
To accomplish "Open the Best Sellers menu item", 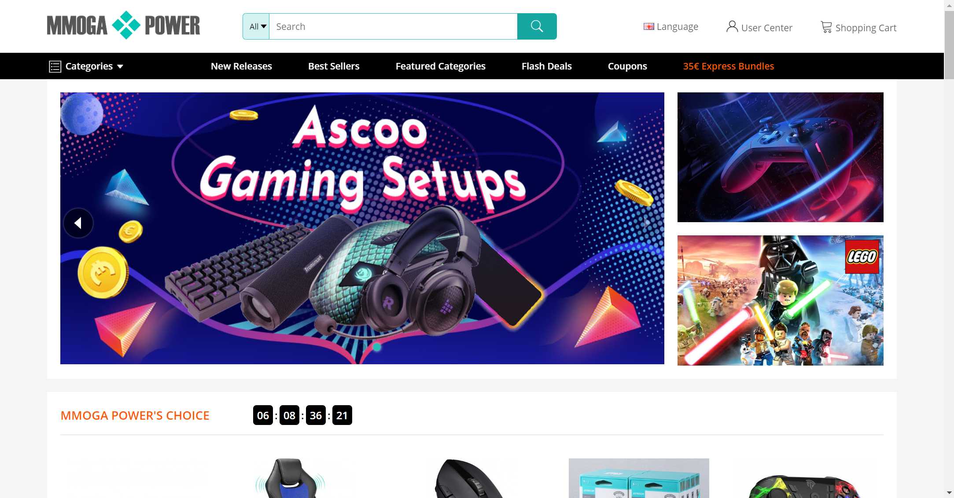I will [334, 66].
